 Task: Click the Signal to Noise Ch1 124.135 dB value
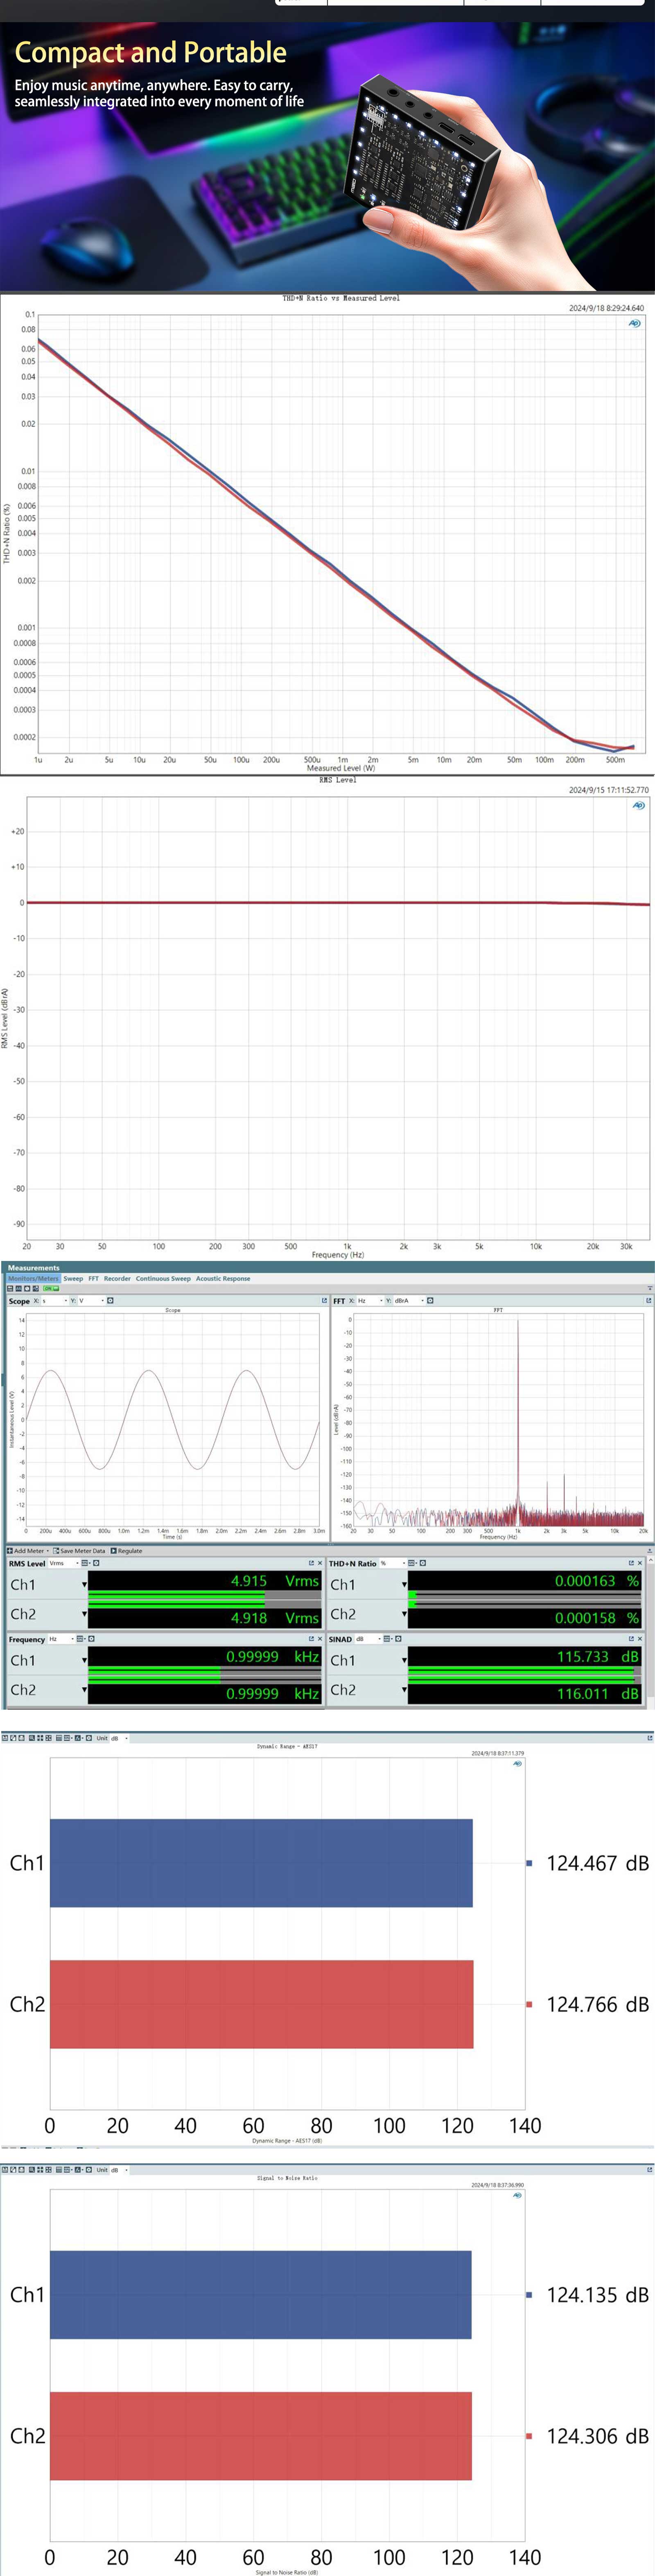pyautogui.click(x=597, y=2295)
